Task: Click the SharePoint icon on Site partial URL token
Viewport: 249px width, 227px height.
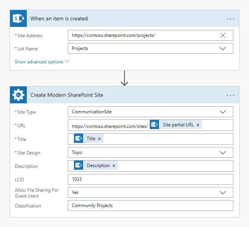Action: [154, 124]
